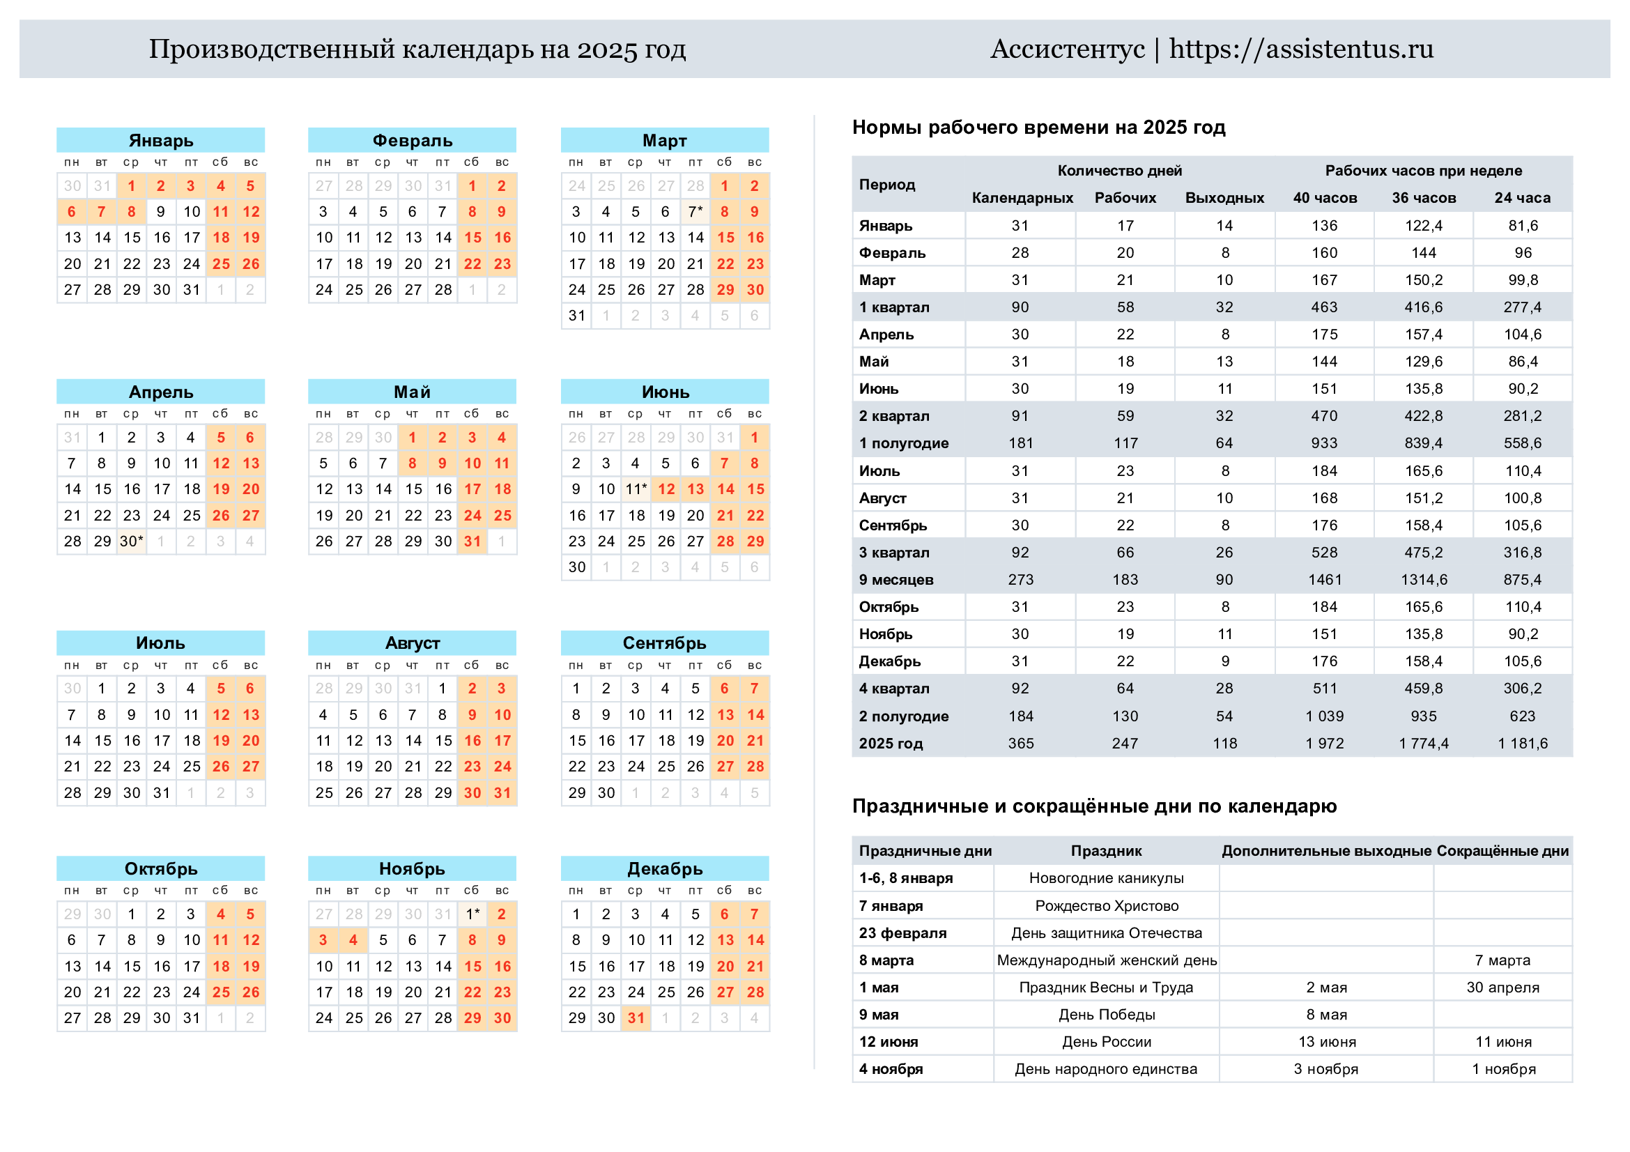The height and width of the screenshot is (1152, 1630).
Task: Click the 'Календарных' column header
Action: point(1022,198)
